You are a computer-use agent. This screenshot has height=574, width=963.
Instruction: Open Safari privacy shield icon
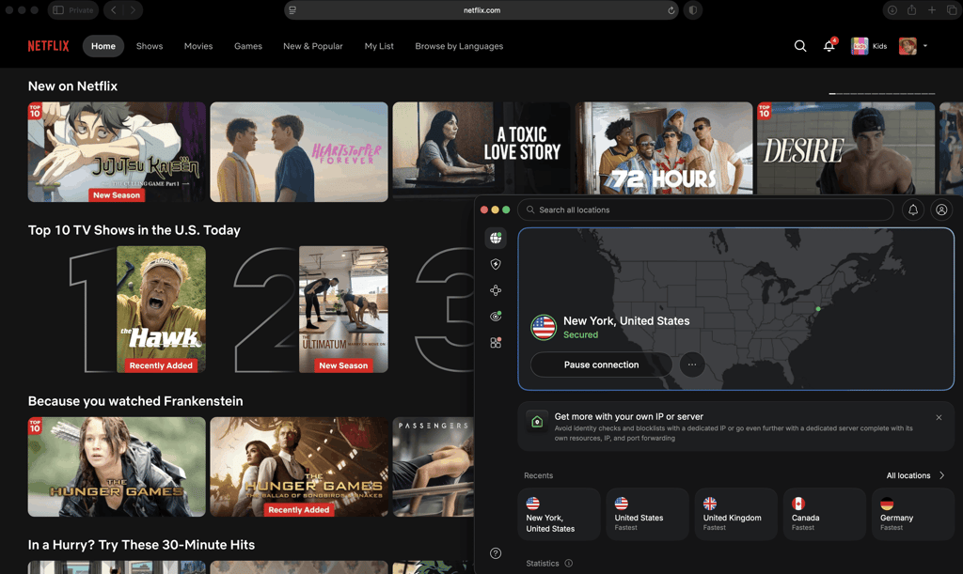click(x=693, y=10)
